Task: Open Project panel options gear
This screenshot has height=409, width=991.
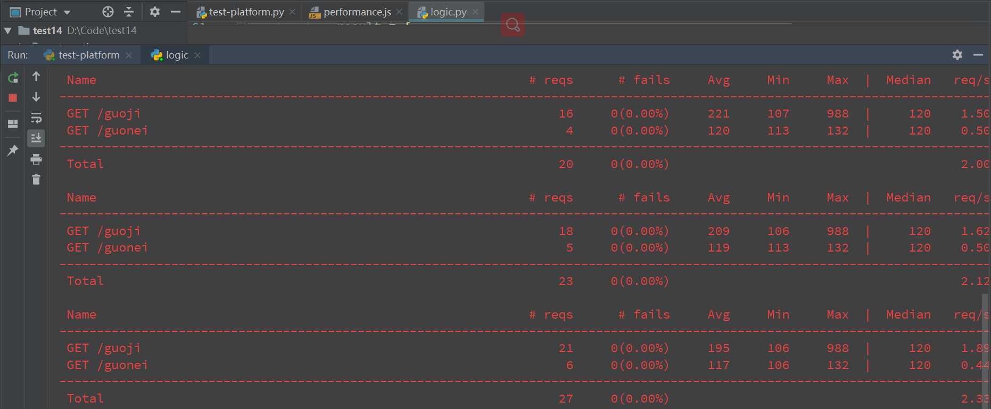Action: [155, 12]
